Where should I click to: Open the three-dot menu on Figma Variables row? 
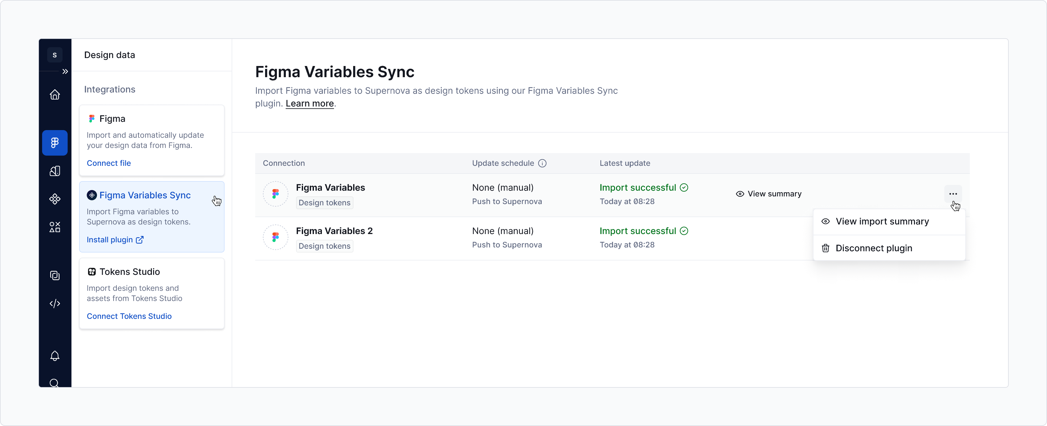click(x=953, y=194)
